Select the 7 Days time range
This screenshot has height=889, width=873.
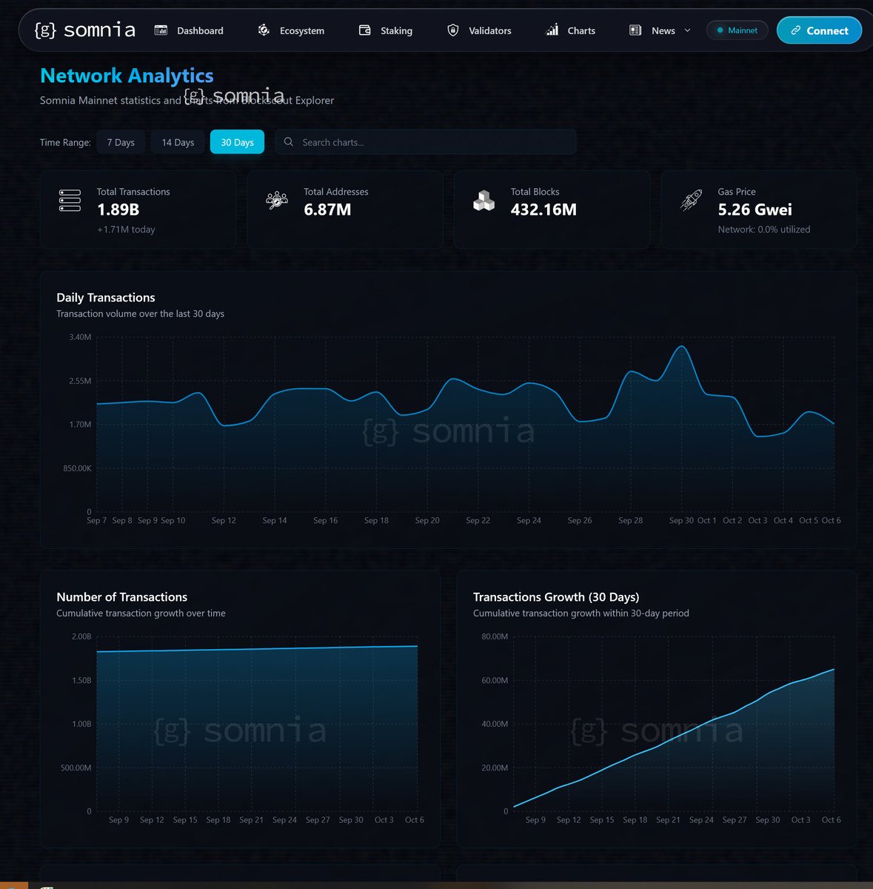pos(121,142)
